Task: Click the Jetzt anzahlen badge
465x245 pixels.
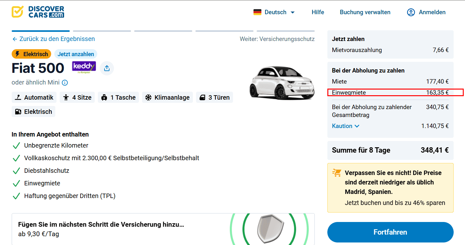Action: (76, 54)
